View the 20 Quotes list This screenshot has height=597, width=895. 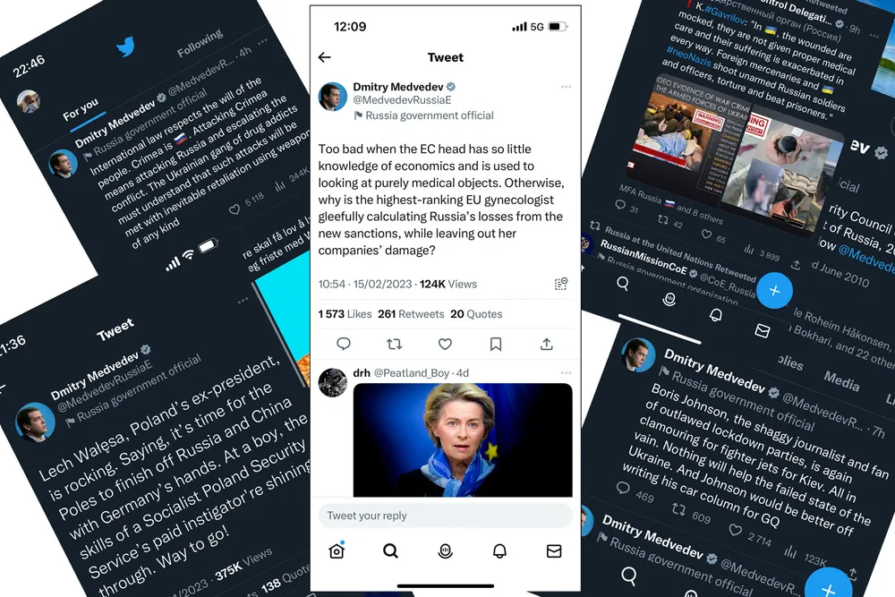(x=476, y=314)
